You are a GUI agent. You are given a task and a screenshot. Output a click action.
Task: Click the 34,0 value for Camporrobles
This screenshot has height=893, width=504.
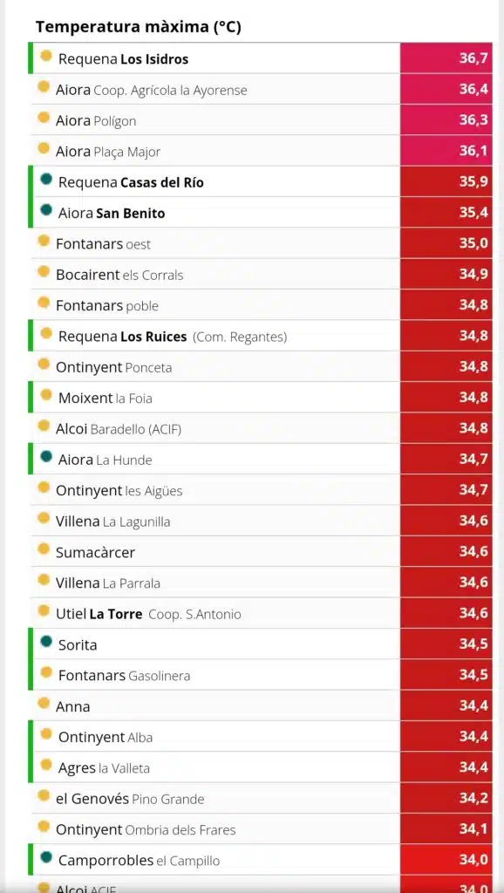[446, 860]
